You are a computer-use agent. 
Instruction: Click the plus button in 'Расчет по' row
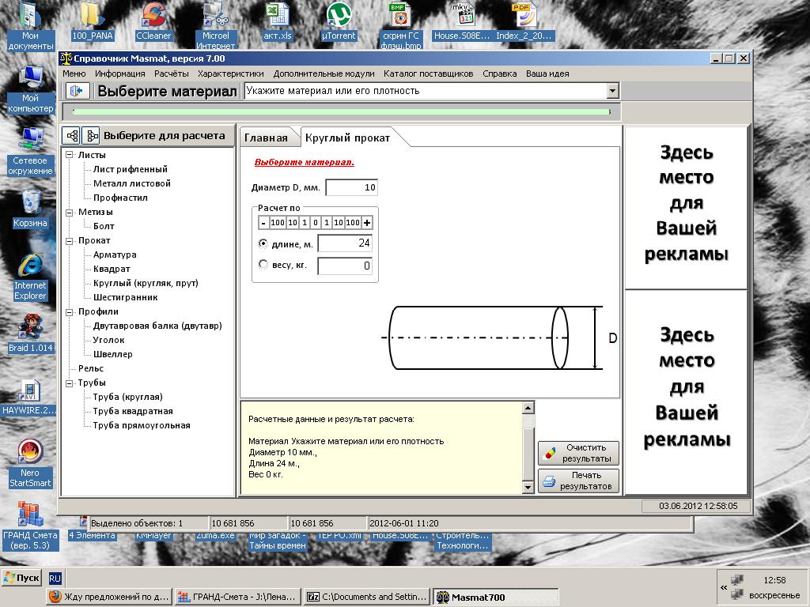pyautogui.click(x=367, y=223)
